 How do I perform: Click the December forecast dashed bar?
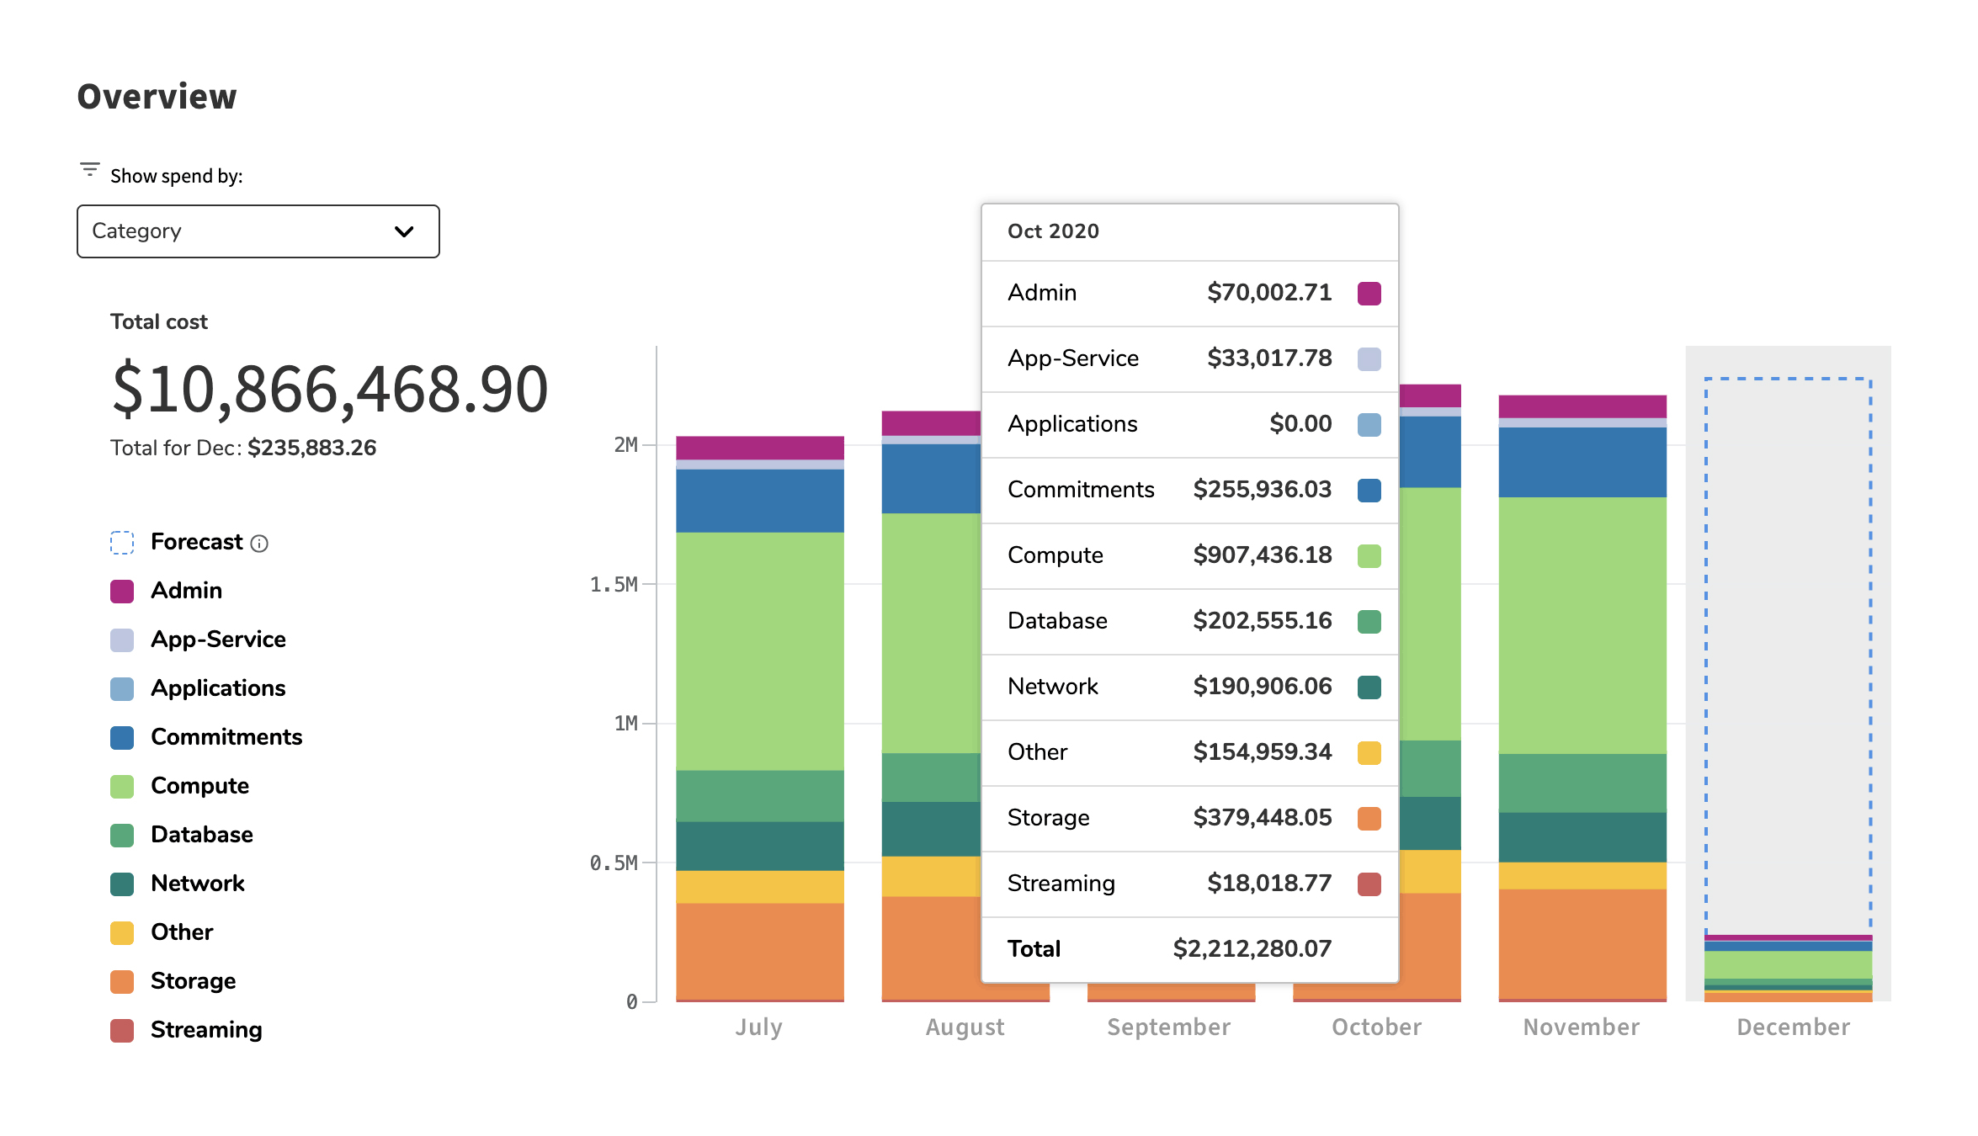[1788, 656]
